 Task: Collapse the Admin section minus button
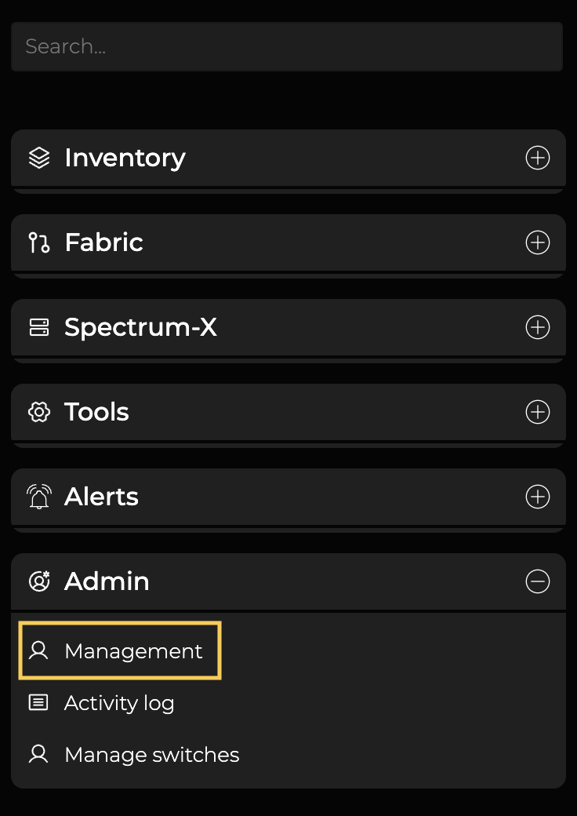point(537,581)
